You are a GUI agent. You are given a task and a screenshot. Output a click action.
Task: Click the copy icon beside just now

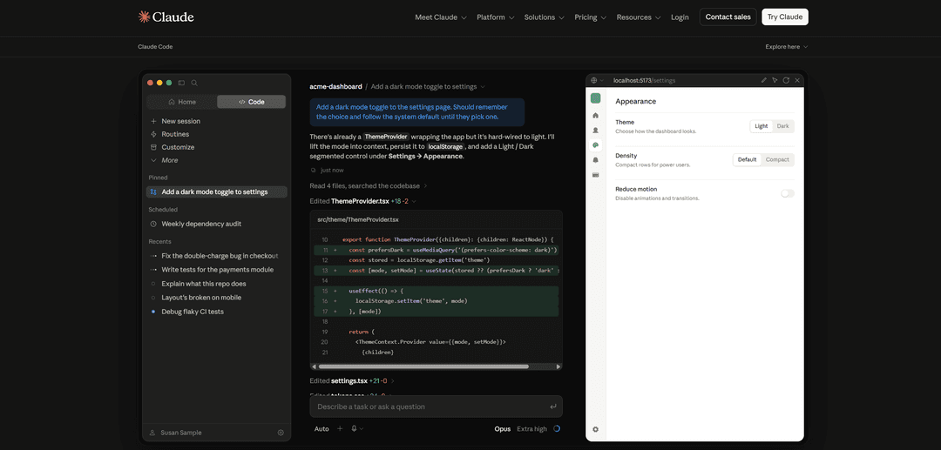314,171
